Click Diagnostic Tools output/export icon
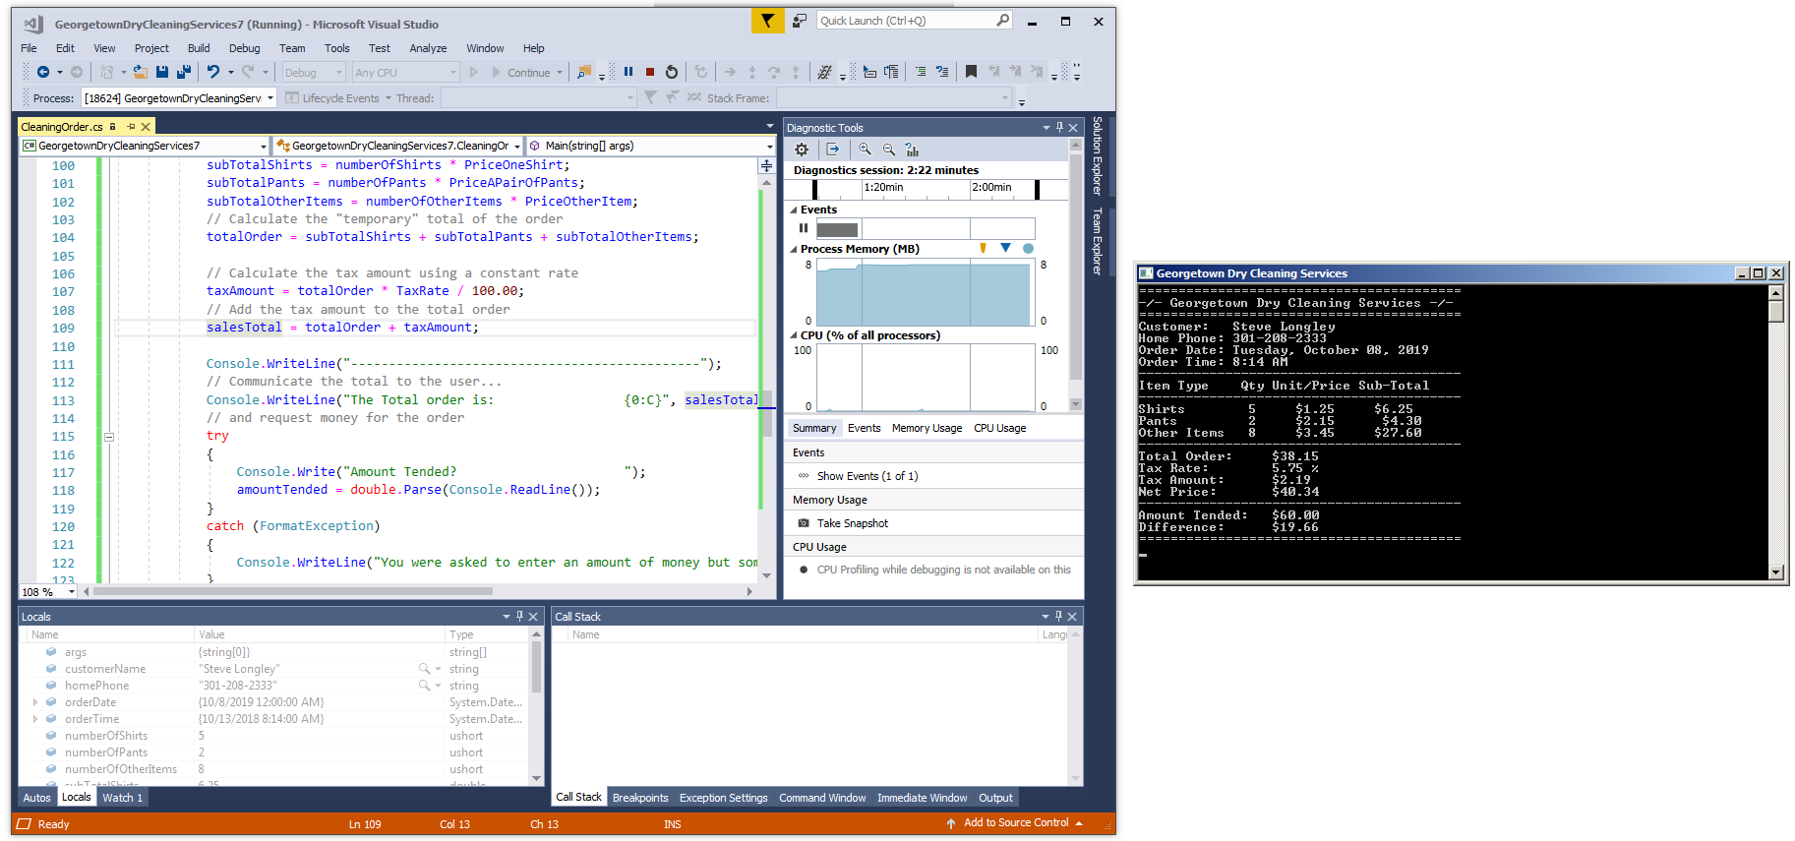The image size is (1795, 841). point(833,150)
